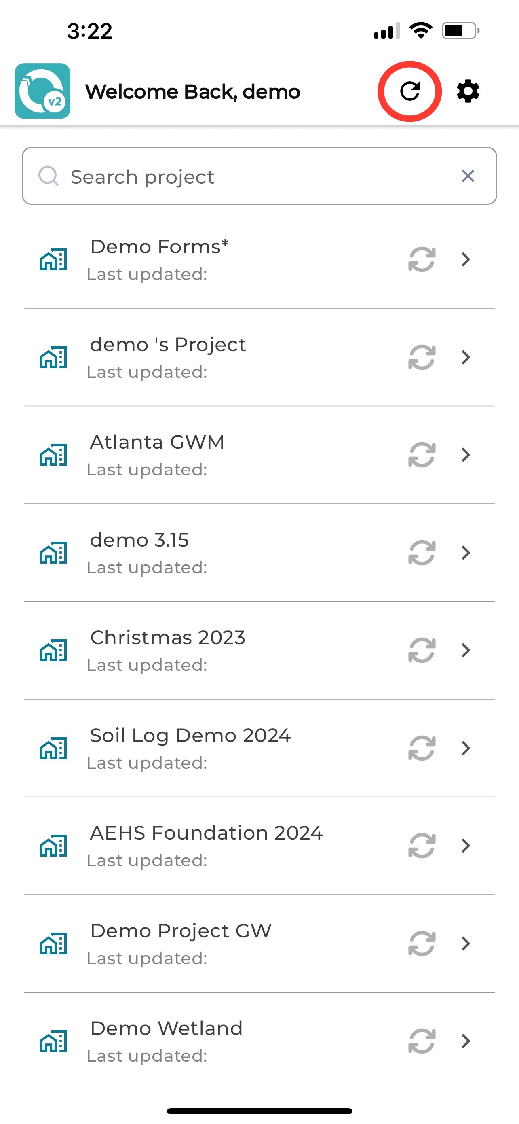519x1124 pixels.
Task: Click the magnifier icon in search box
Action: click(x=49, y=176)
